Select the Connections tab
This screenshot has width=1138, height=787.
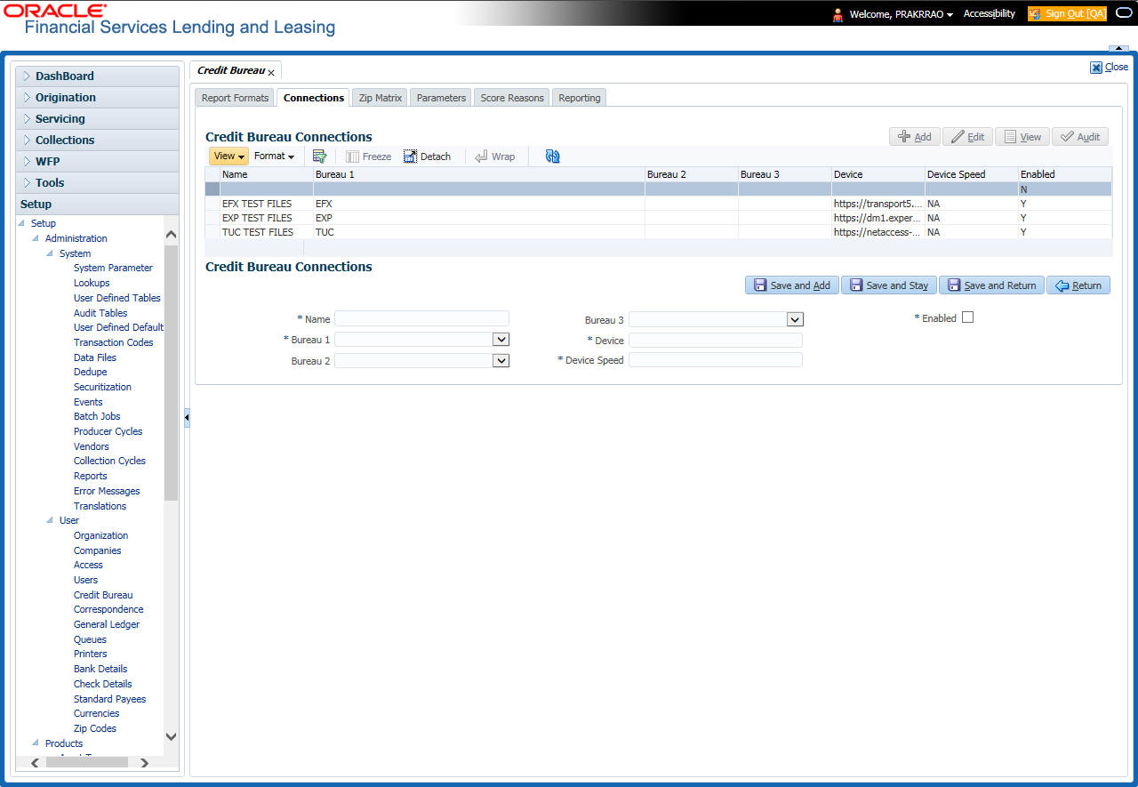click(314, 98)
